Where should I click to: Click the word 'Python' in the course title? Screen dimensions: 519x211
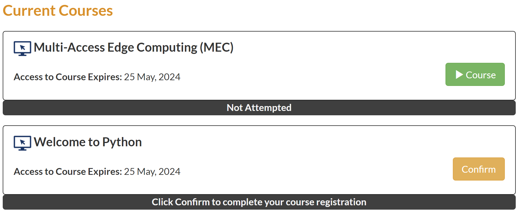point(122,142)
